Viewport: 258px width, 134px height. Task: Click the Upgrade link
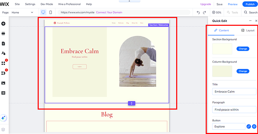coord(205,4)
